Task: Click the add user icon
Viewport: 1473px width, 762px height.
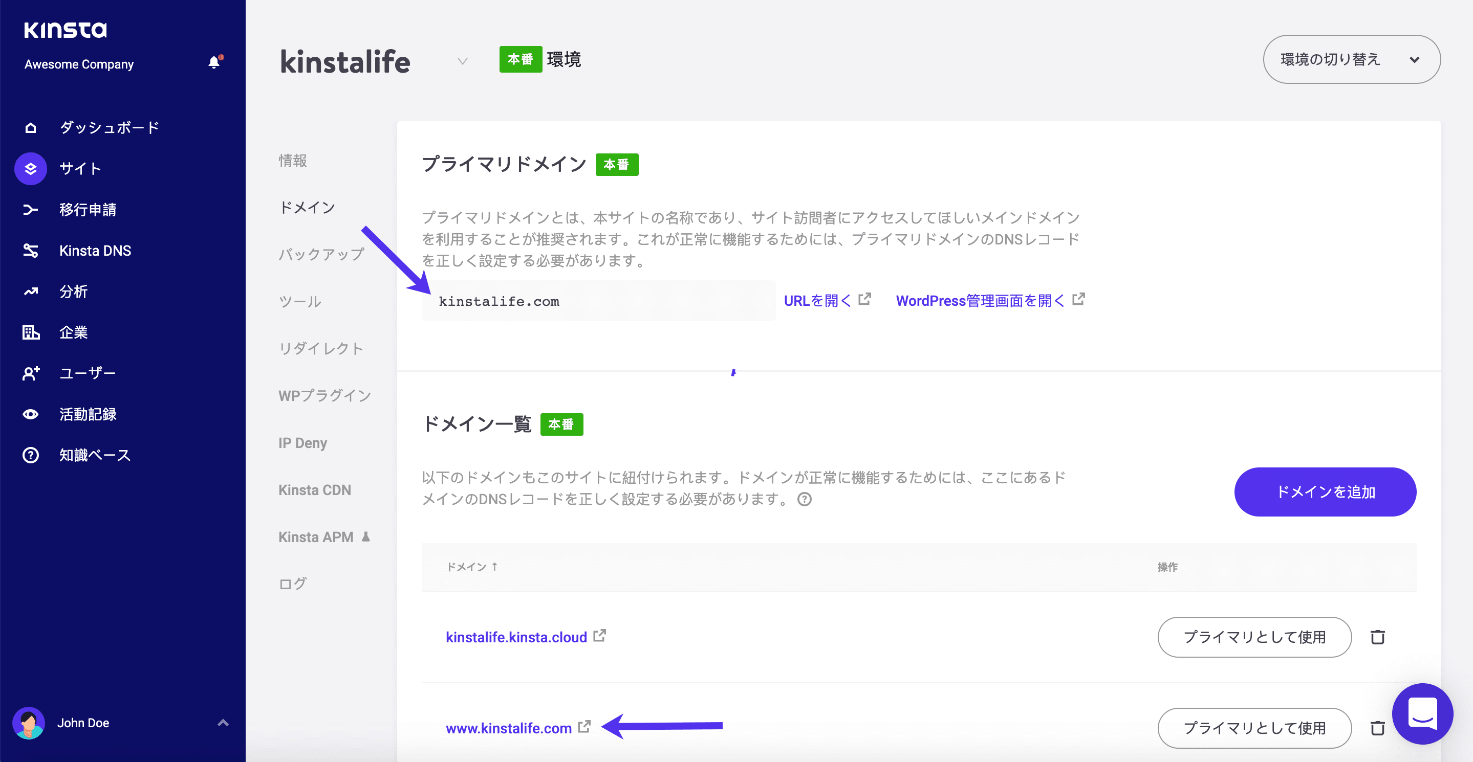Action: pos(31,373)
